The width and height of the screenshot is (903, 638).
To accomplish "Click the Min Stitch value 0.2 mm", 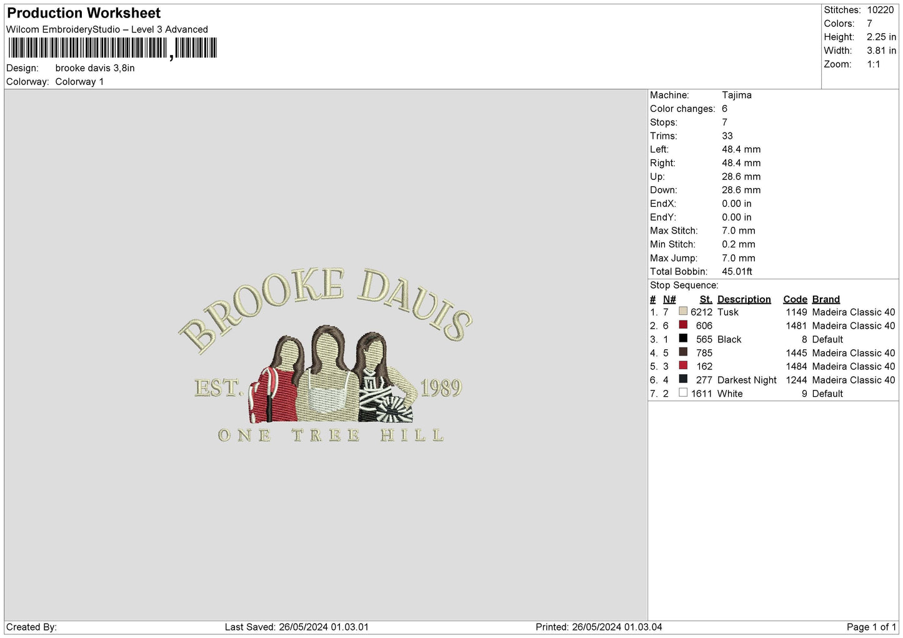I will (x=739, y=244).
